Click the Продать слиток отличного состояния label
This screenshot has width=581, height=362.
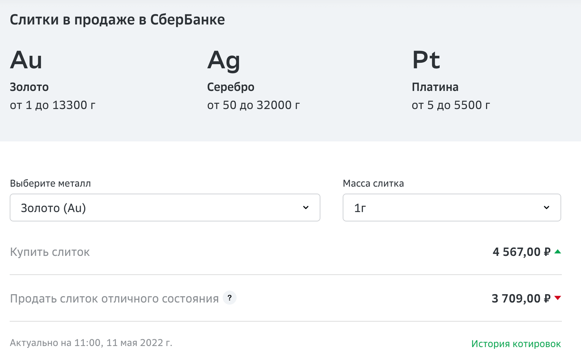click(x=114, y=299)
